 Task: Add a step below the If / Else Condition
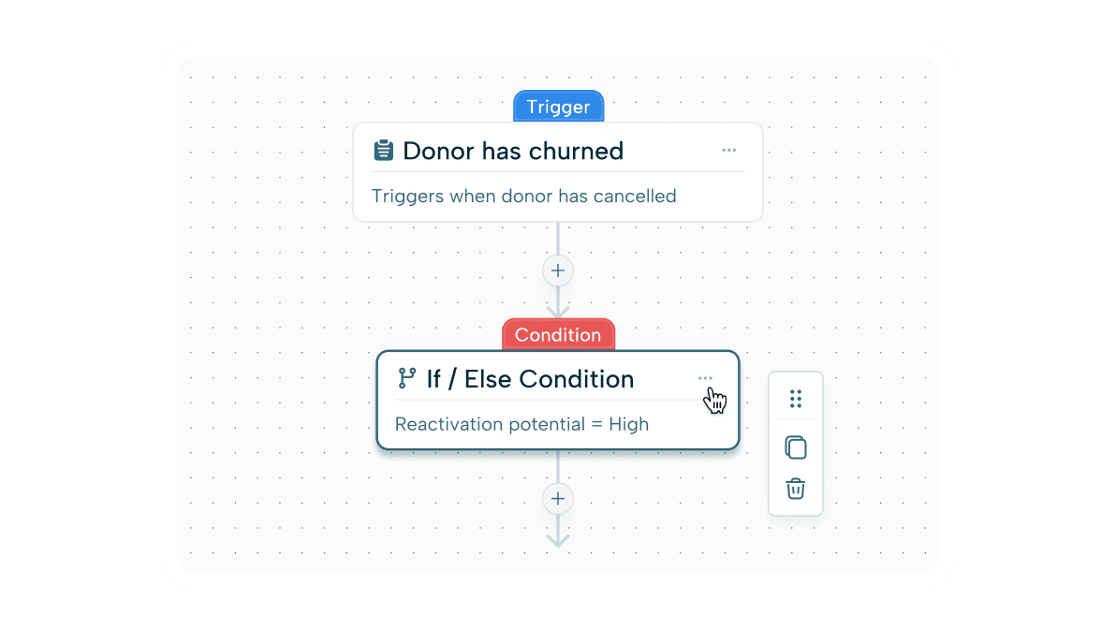(558, 498)
